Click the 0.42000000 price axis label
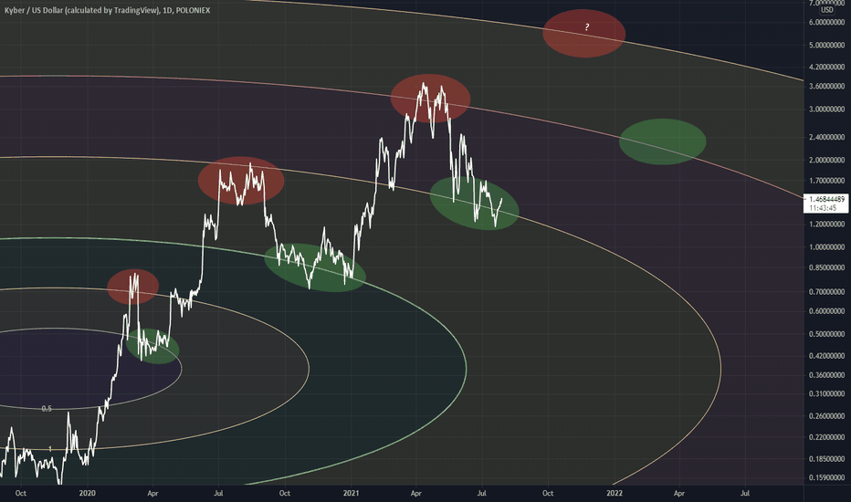851x502 pixels. click(826, 355)
